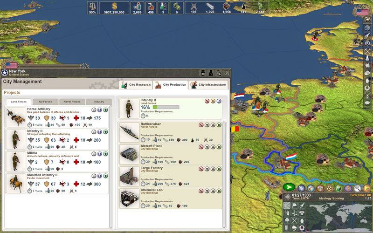This screenshot has width=373, height=233.
Task: Click the hourglass icon in the right sidebar
Action: [x=367, y=96]
